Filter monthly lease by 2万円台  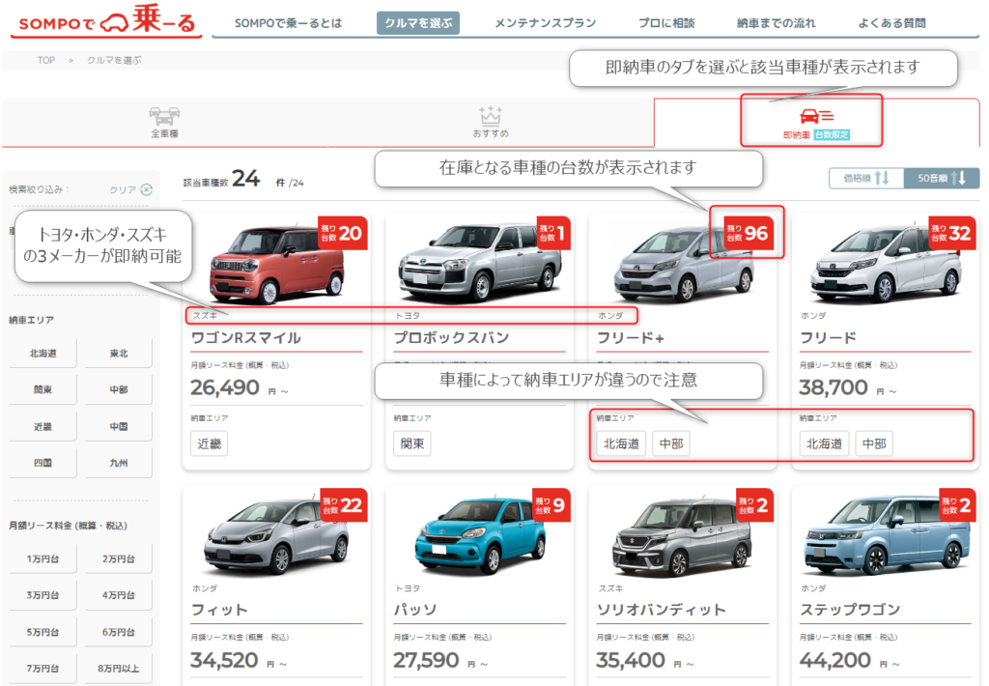coord(119,558)
